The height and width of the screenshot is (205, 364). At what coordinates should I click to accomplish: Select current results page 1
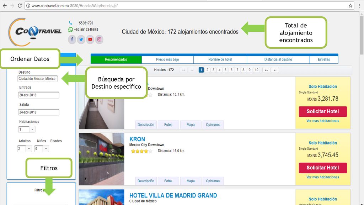pos(201,70)
